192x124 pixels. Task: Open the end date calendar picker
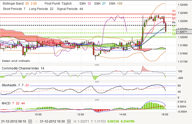point(68,122)
